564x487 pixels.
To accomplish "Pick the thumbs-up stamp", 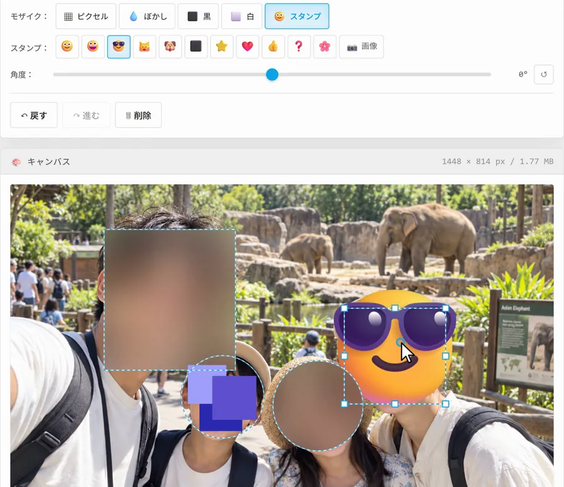I will (273, 46).
